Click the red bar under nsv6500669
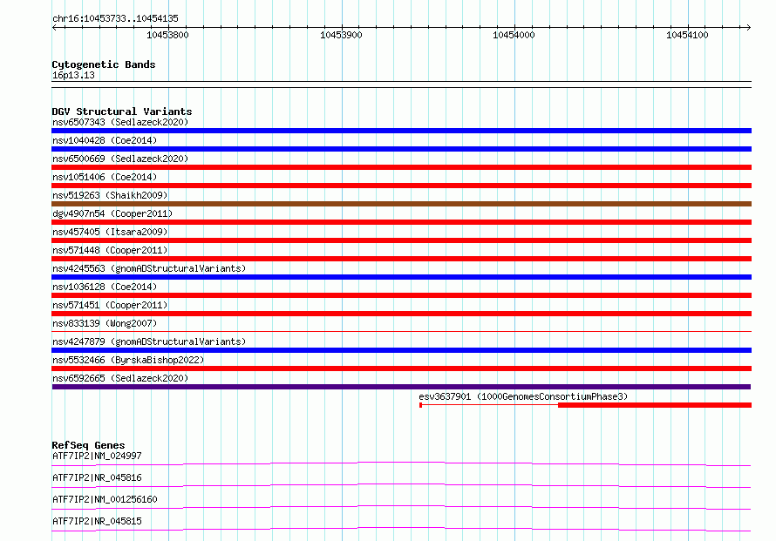776x541 pixels. pyautogui.click(x=401, y=167)
